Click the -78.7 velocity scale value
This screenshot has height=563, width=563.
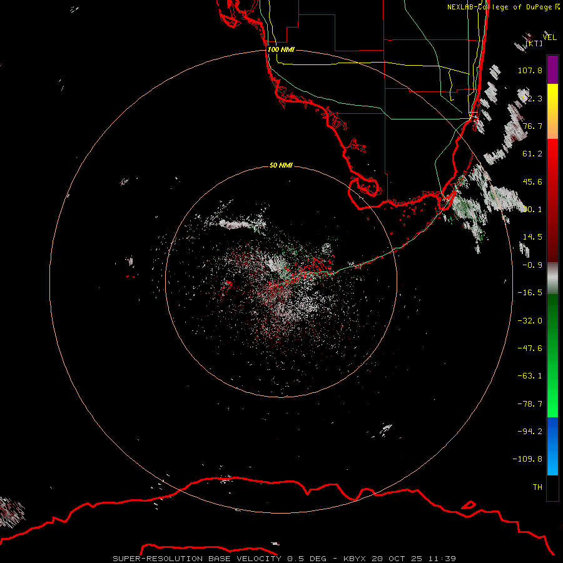[x=530, y=404]
